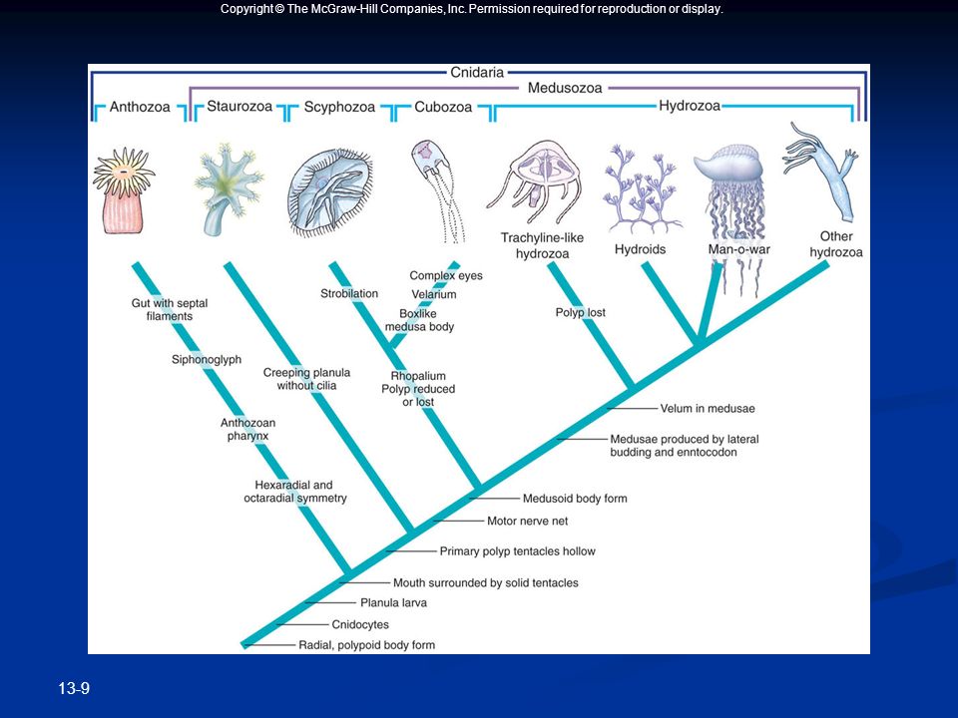Click the Strobilation label

349,293
